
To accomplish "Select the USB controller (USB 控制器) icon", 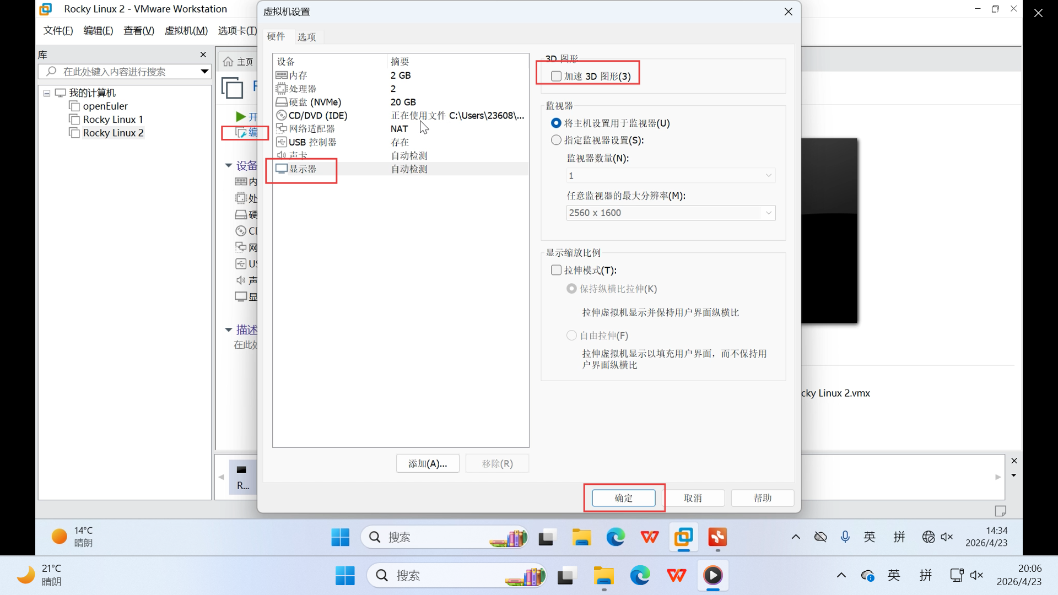I will (282, 142).
